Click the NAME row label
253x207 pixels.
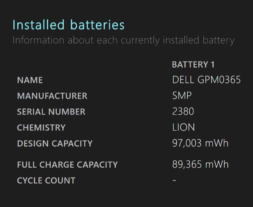(x=30, y=80)
